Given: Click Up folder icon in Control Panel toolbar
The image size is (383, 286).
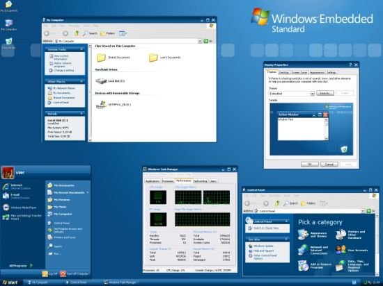Looking at the screenshot, I should point(277,203).
